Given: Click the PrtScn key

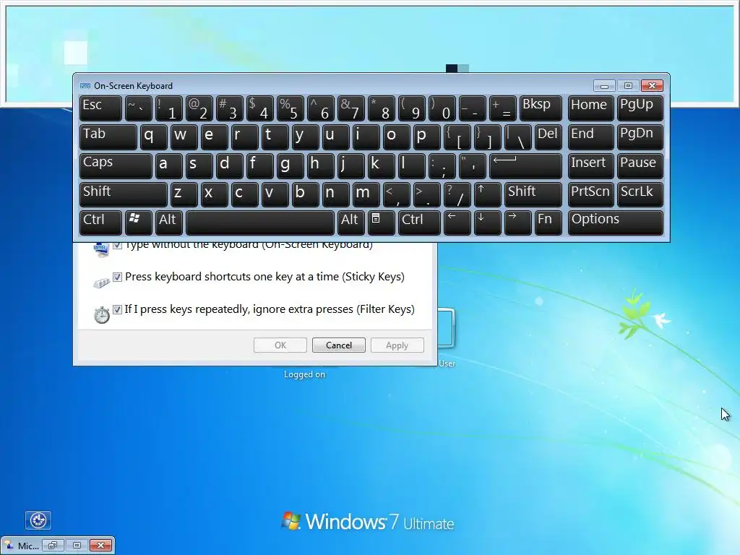Looking at the screenshot, I should (591, 194).
